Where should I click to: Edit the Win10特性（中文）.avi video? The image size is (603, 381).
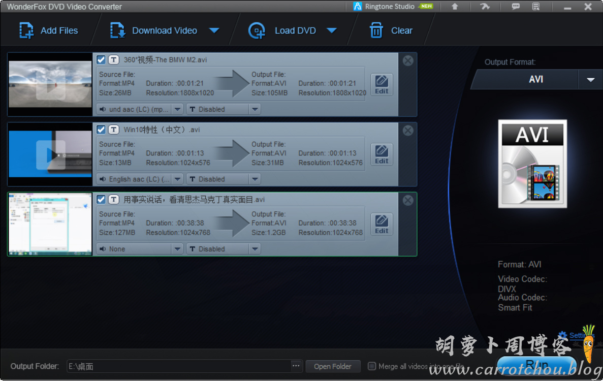(x=382, y=154)
